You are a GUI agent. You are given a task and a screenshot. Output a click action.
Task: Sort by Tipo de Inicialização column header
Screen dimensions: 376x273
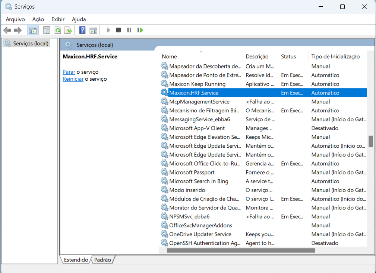[338, 57]
